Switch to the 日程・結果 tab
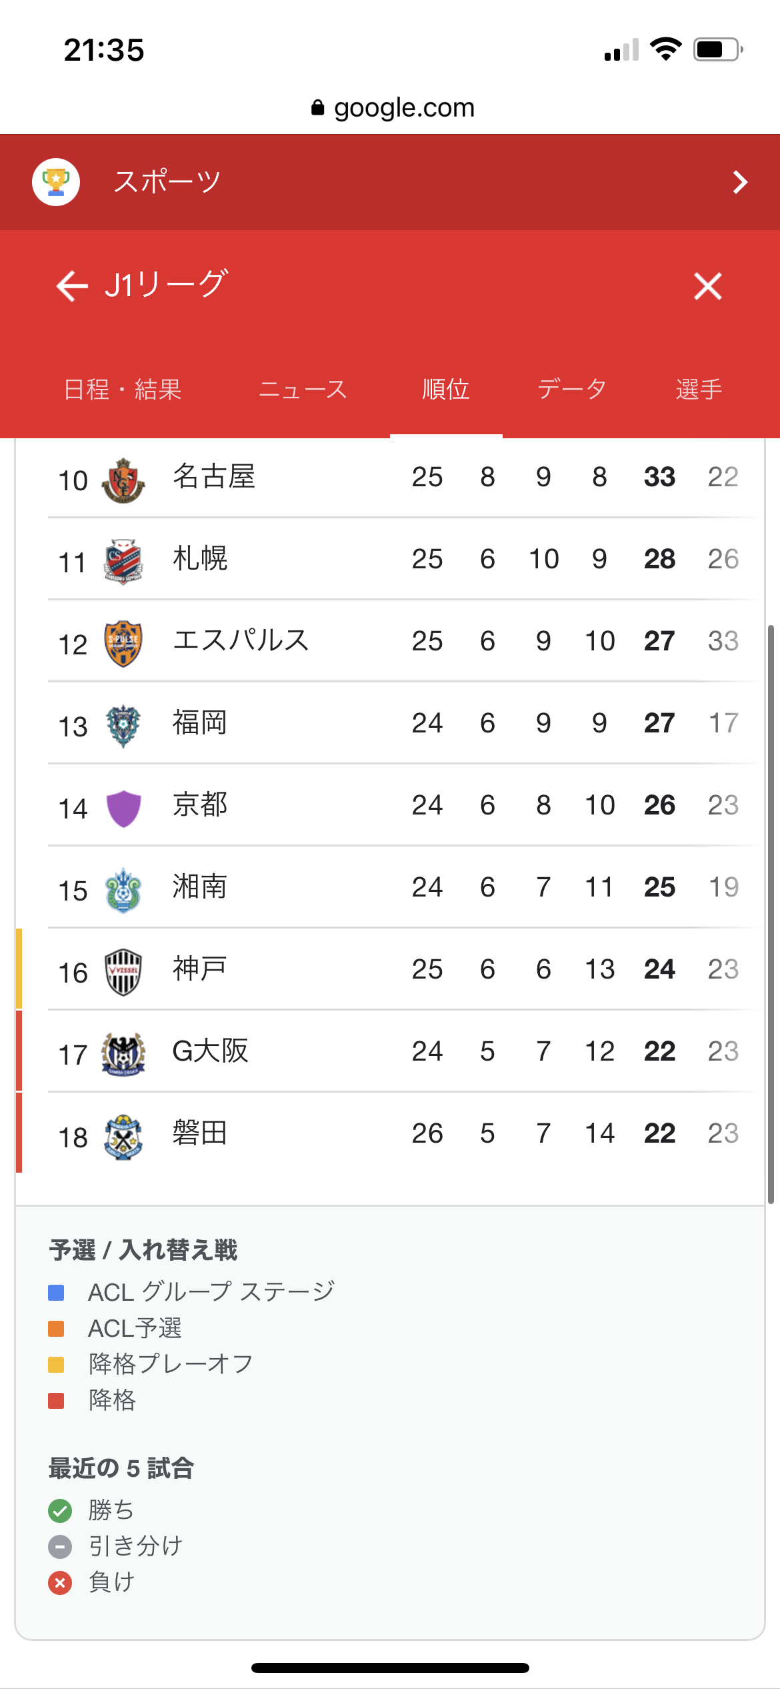 tap(123, 390)
